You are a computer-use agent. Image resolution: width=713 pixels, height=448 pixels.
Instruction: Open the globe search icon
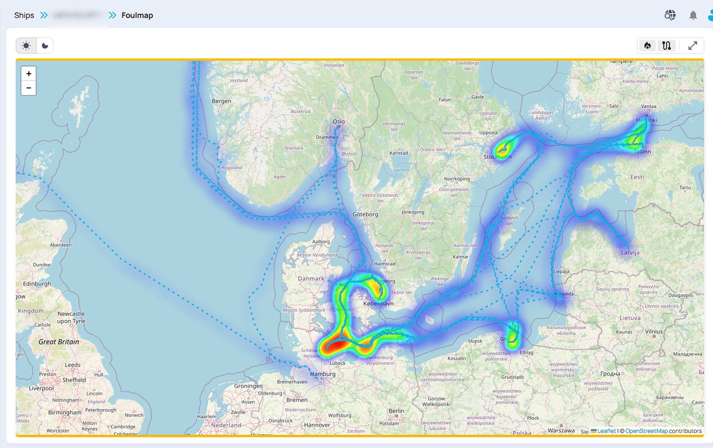click(x=670, y=15)
